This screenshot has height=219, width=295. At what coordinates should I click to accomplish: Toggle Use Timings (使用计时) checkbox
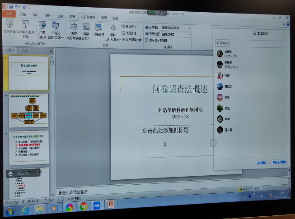123,33
